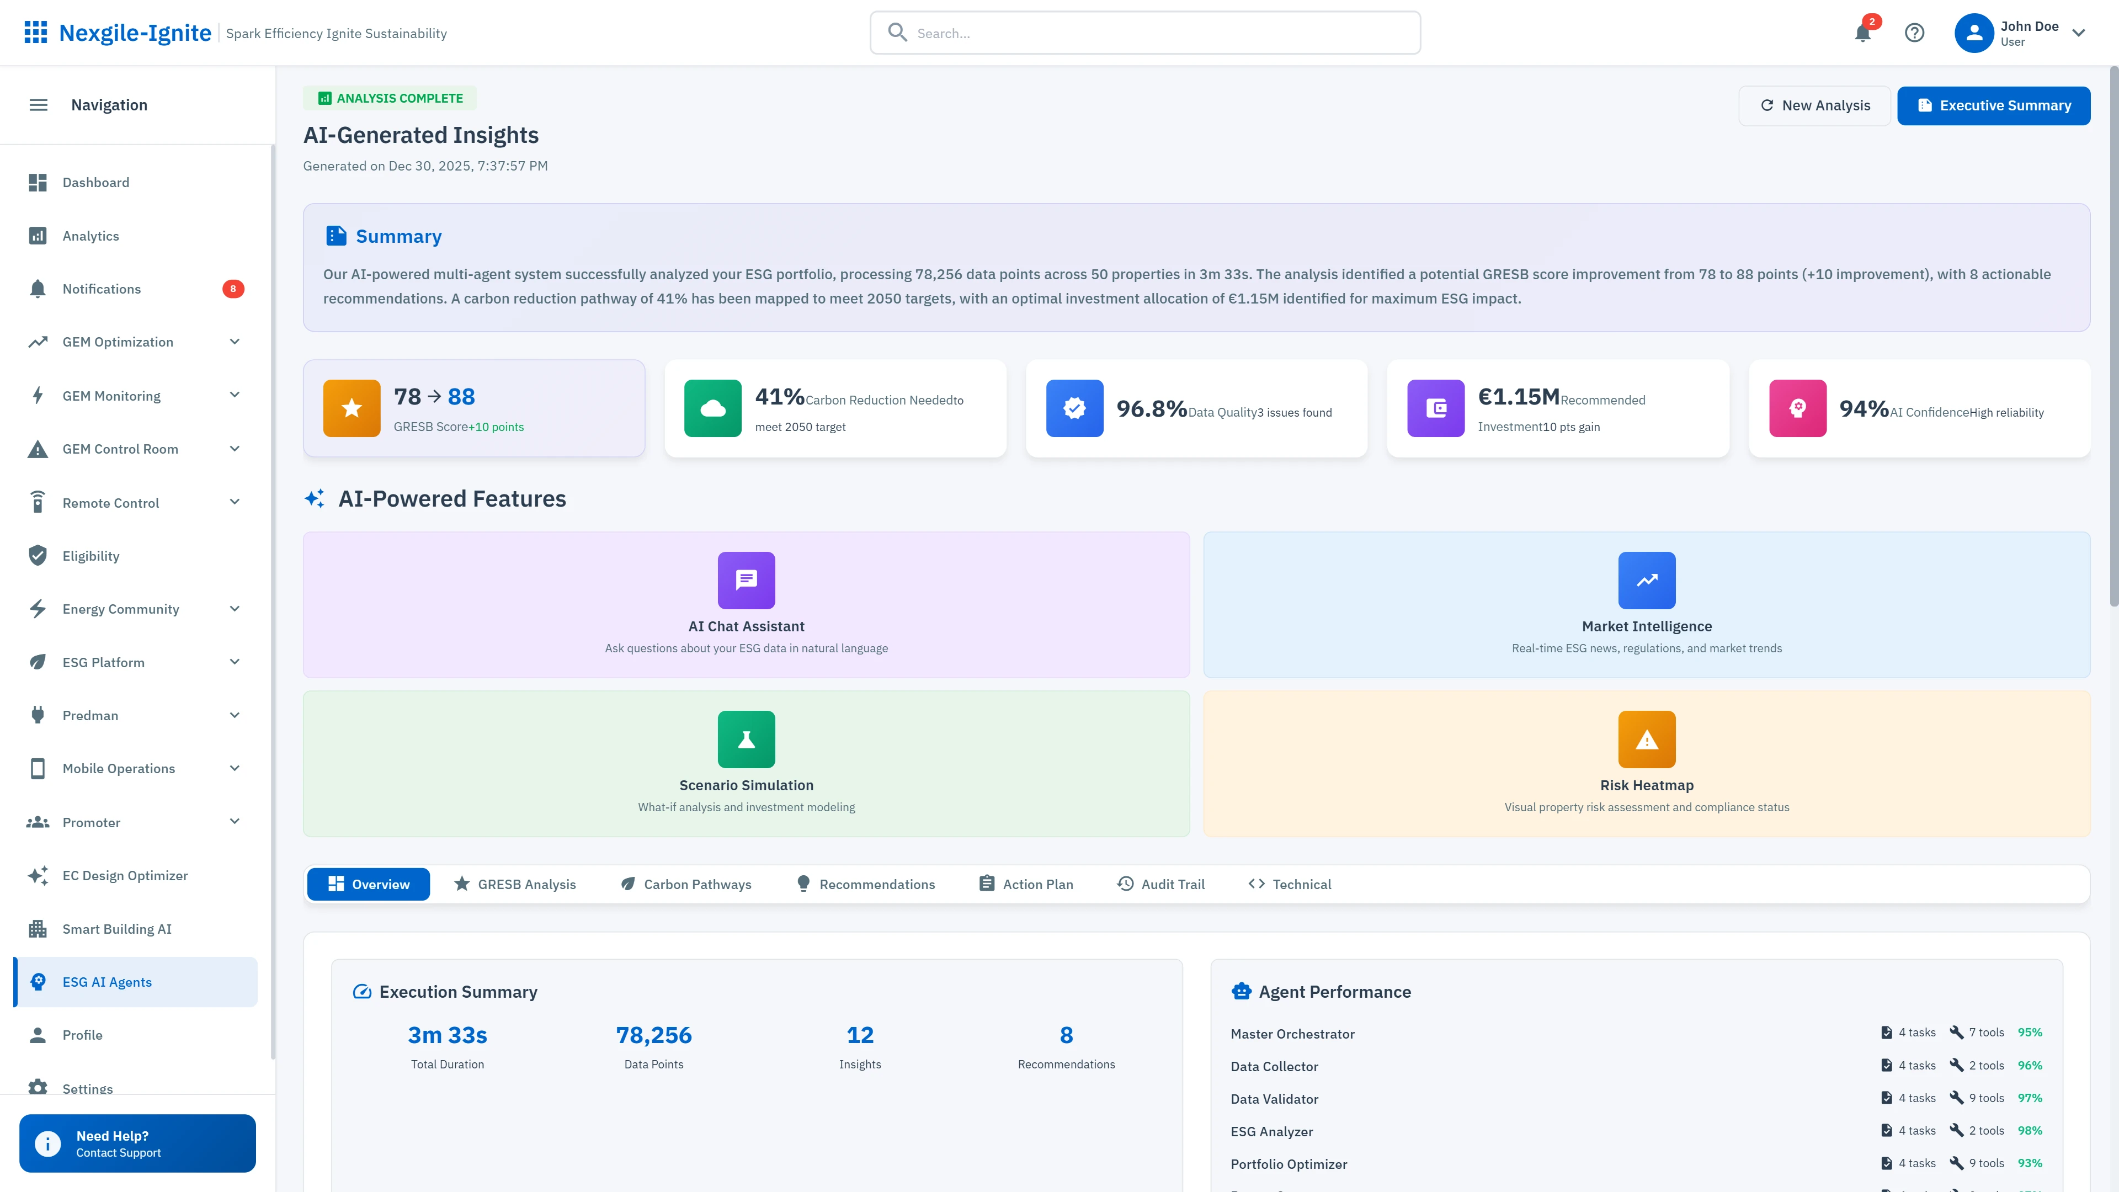Select the Scenario Simulation feature
This screenshot has width=2119, height=1192.
click(746, 763)
